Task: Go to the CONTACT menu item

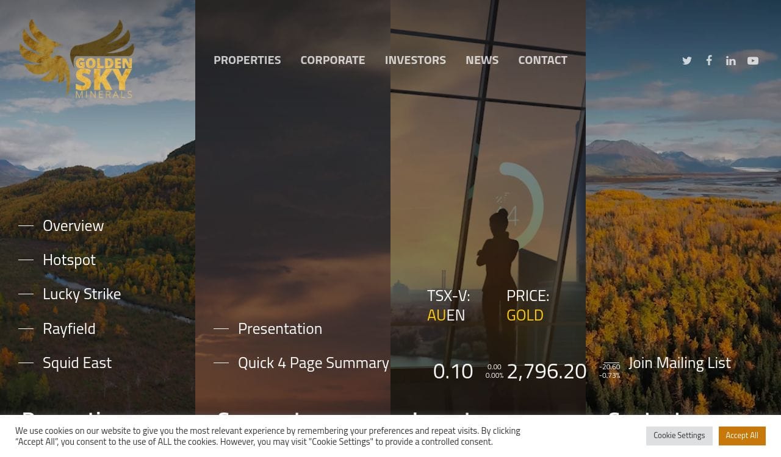Action: coord(542,60)
